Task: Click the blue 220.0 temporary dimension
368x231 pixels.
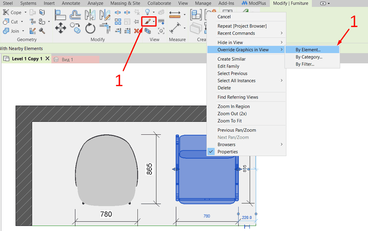Action: pos(247,218)
